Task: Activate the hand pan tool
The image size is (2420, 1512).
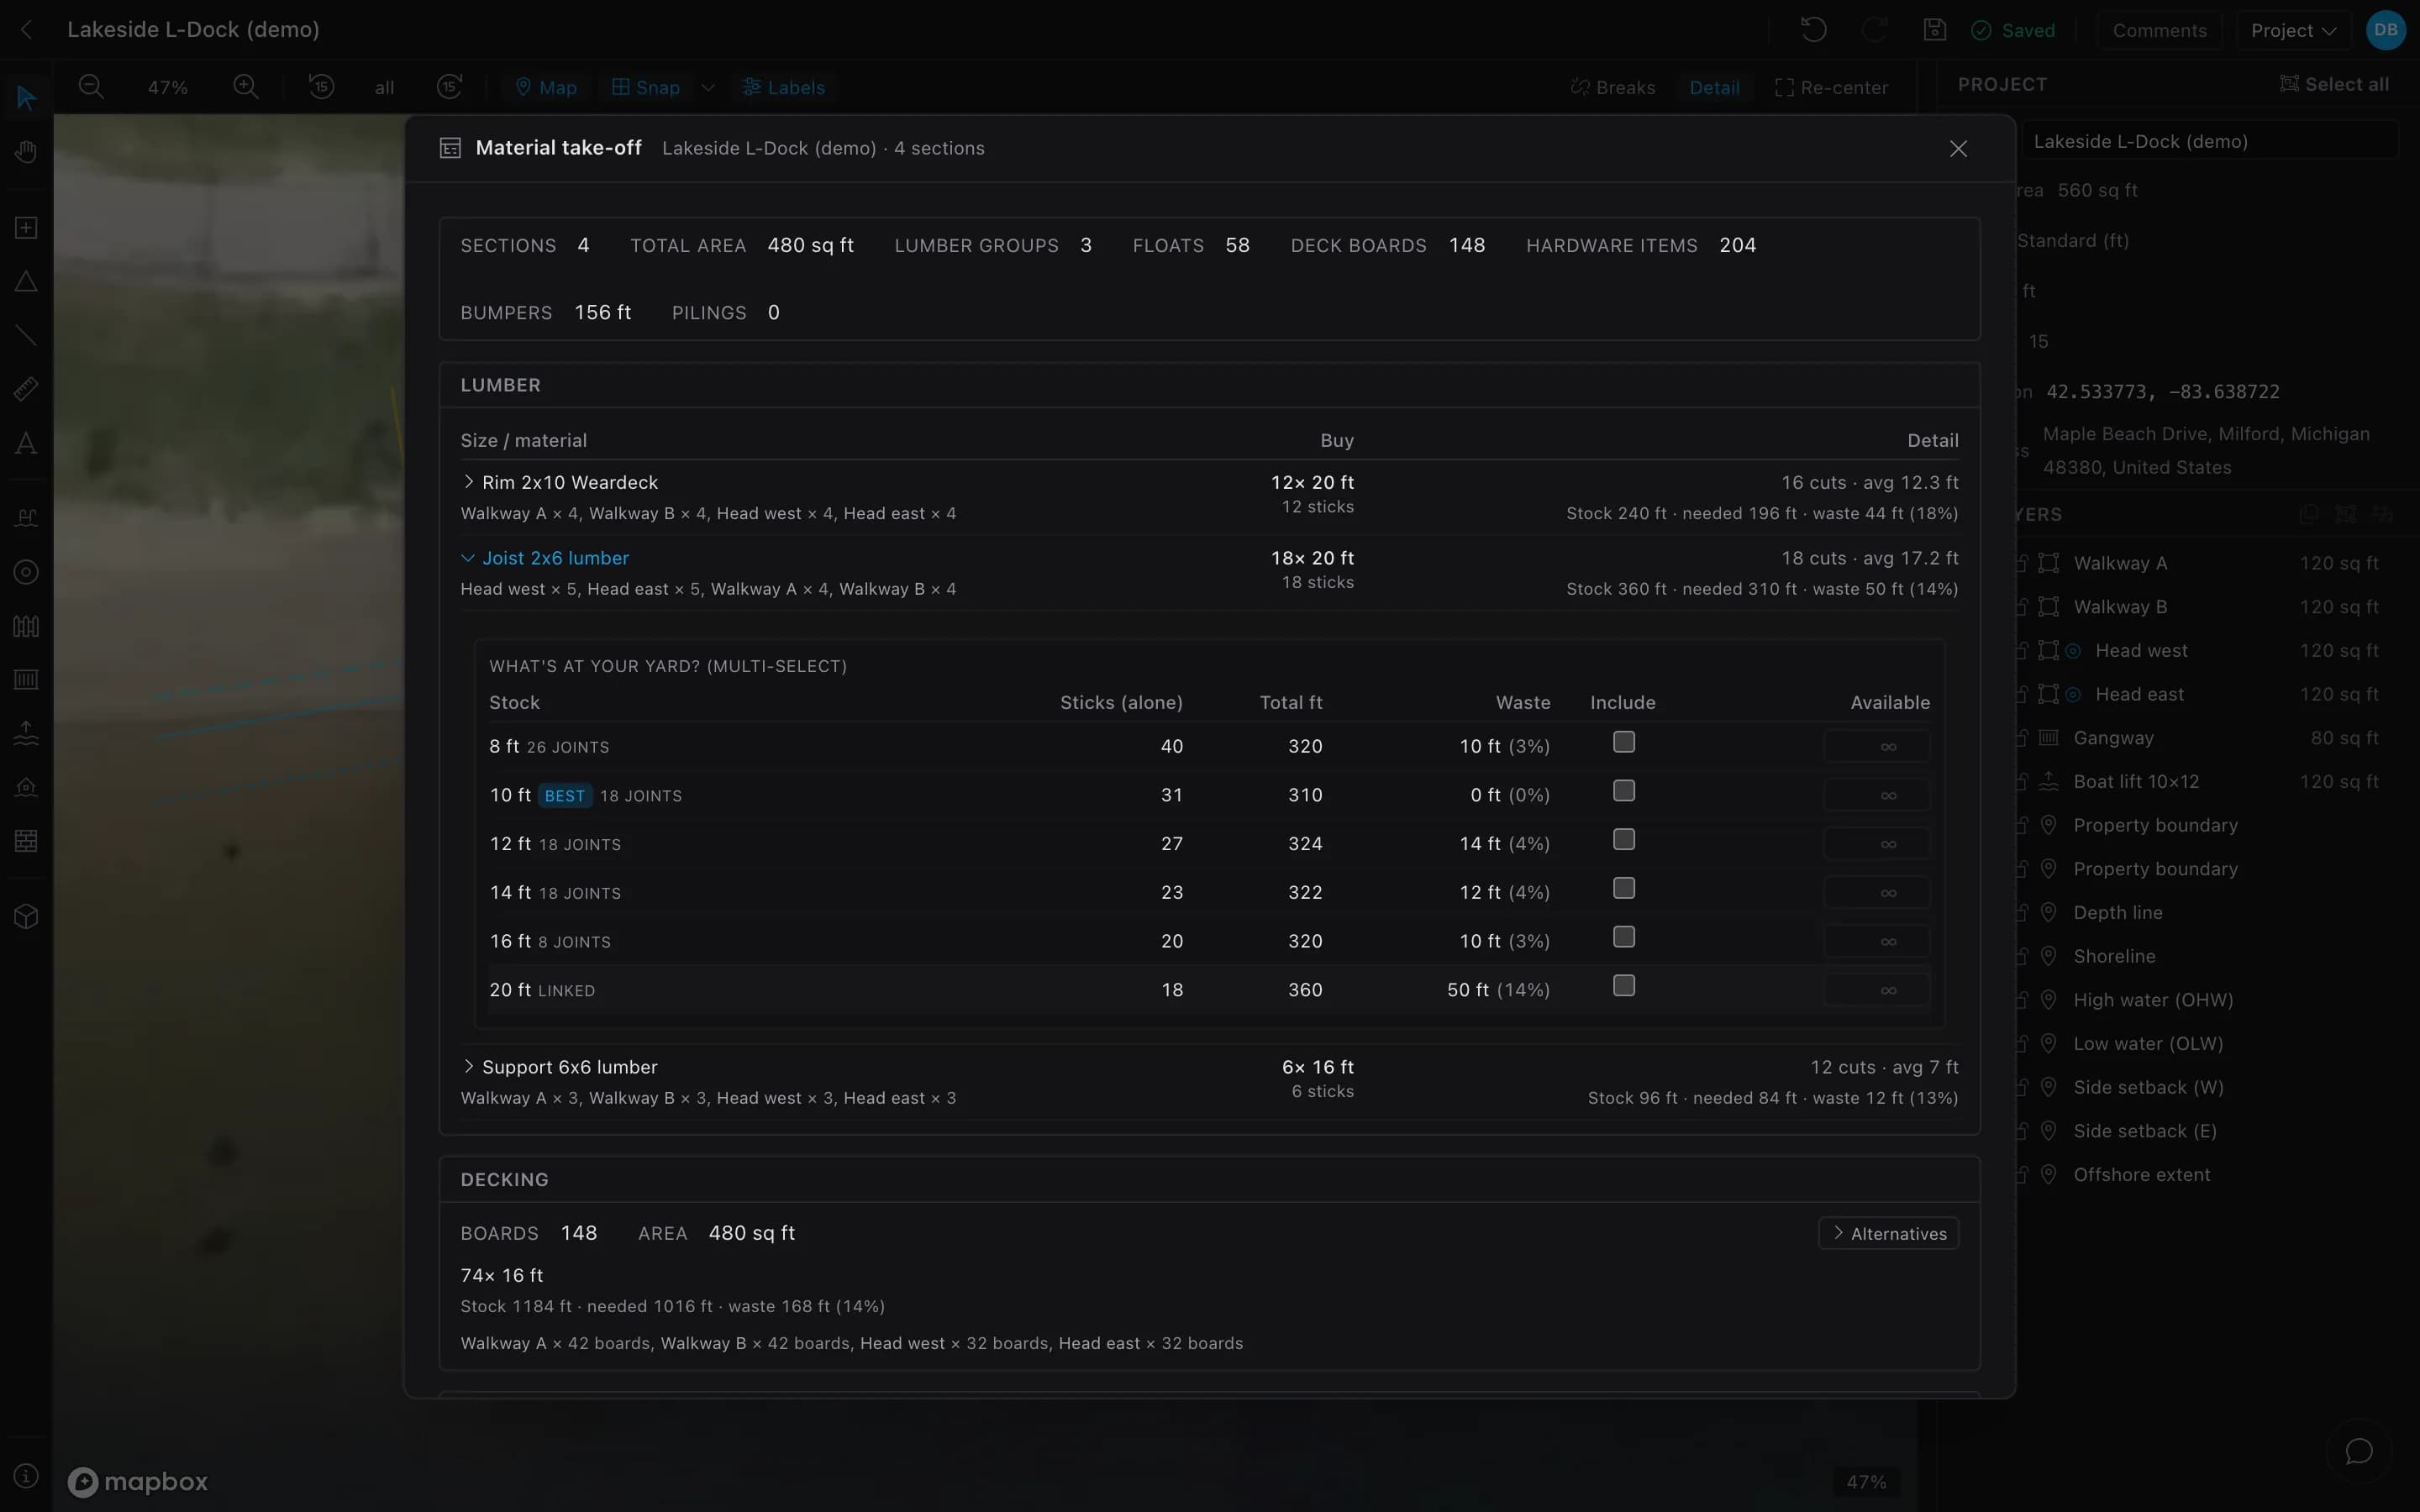Action: point(27,152)
